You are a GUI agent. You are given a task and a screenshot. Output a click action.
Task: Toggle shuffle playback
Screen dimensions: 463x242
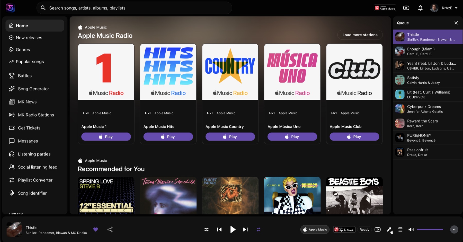pos(207,229)
